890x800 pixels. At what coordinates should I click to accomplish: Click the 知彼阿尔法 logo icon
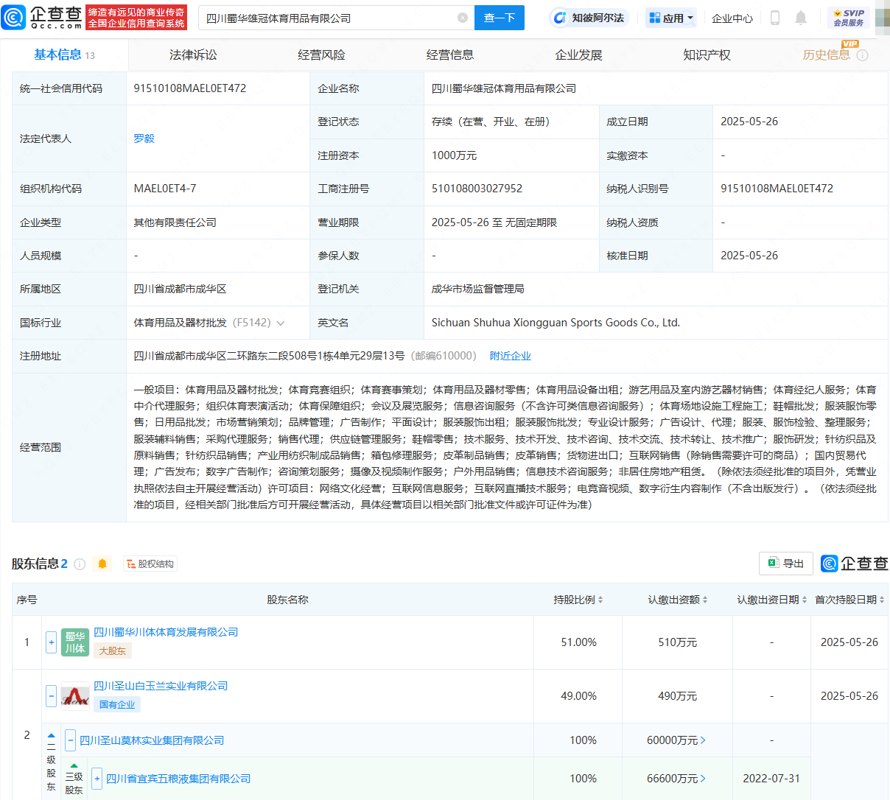point(560,18)
